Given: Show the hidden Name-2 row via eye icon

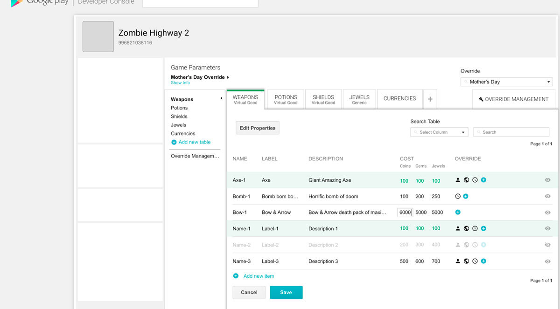Looking at the screenshot, I should (547, 245).
